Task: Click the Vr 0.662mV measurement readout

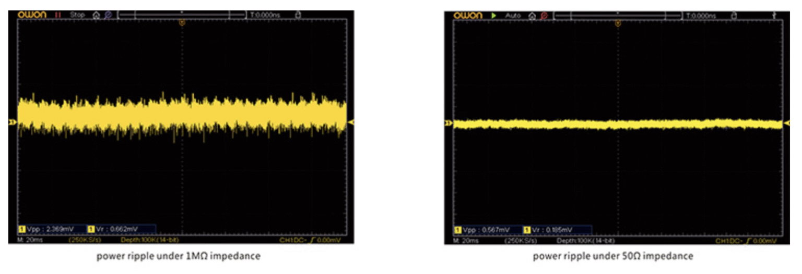Action: tap(120, 229)
